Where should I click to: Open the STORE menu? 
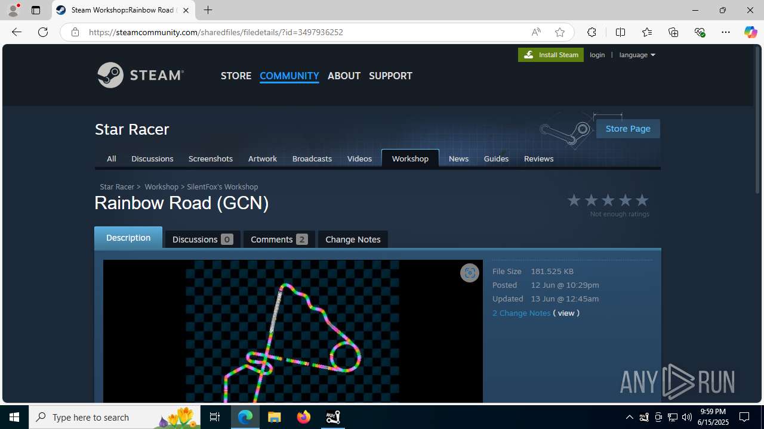236,76
